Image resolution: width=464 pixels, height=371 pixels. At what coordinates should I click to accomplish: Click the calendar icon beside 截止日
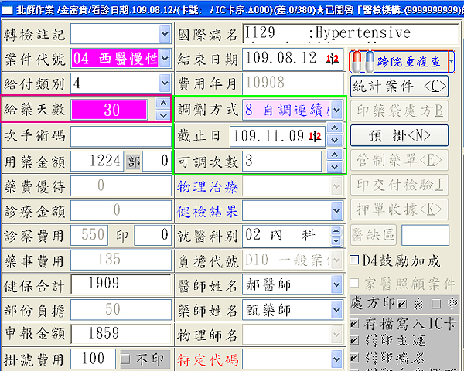click(315, 136)
